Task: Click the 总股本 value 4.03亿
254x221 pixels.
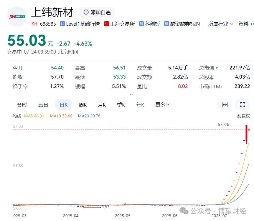Action: coord(243,77)
